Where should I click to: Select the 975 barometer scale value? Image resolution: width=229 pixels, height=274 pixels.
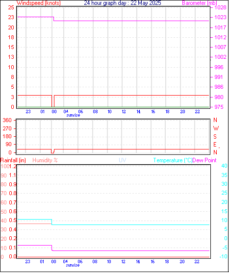pos(219,107)
